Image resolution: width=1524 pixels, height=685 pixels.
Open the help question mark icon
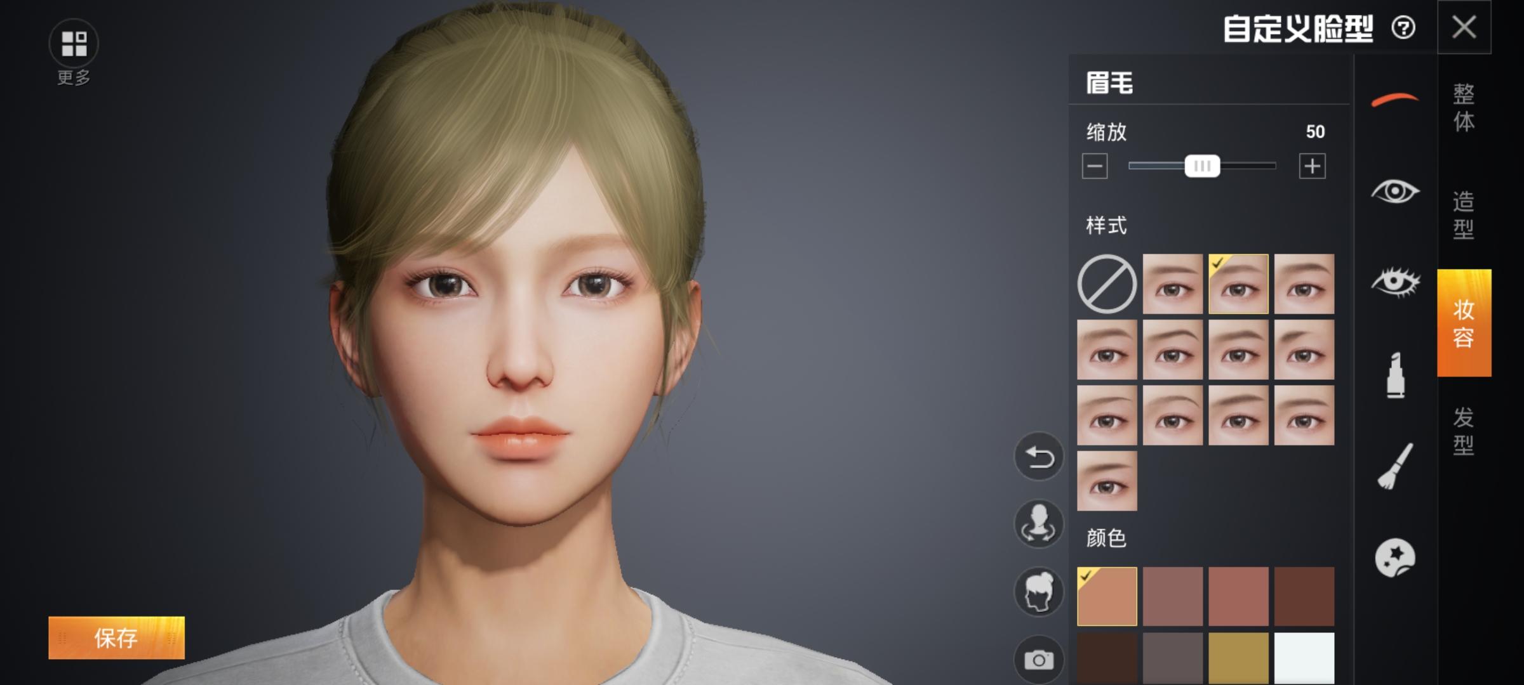[x=1403, y=28]
